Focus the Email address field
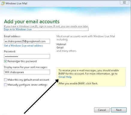The width and height of the screenshot is (131, 115). click(27, 41)
